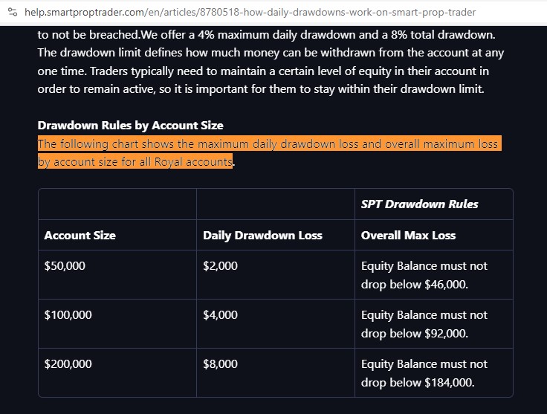The height and width of the screenshot is (414, 547).
Task: Click the orange highlighted sentence about Royal accounts
Action: point(268,152)
